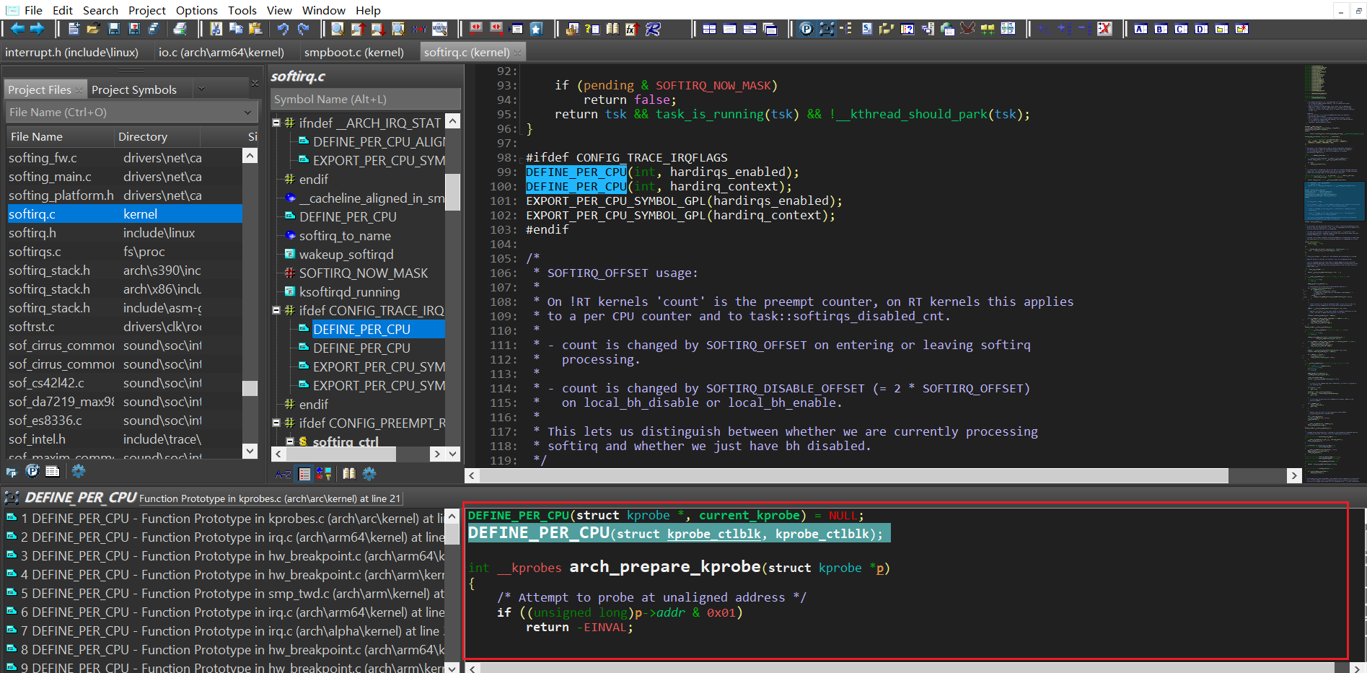Open a file with the folder icon
Viewport: 1367px width, 673px height.
pos(93,29)
